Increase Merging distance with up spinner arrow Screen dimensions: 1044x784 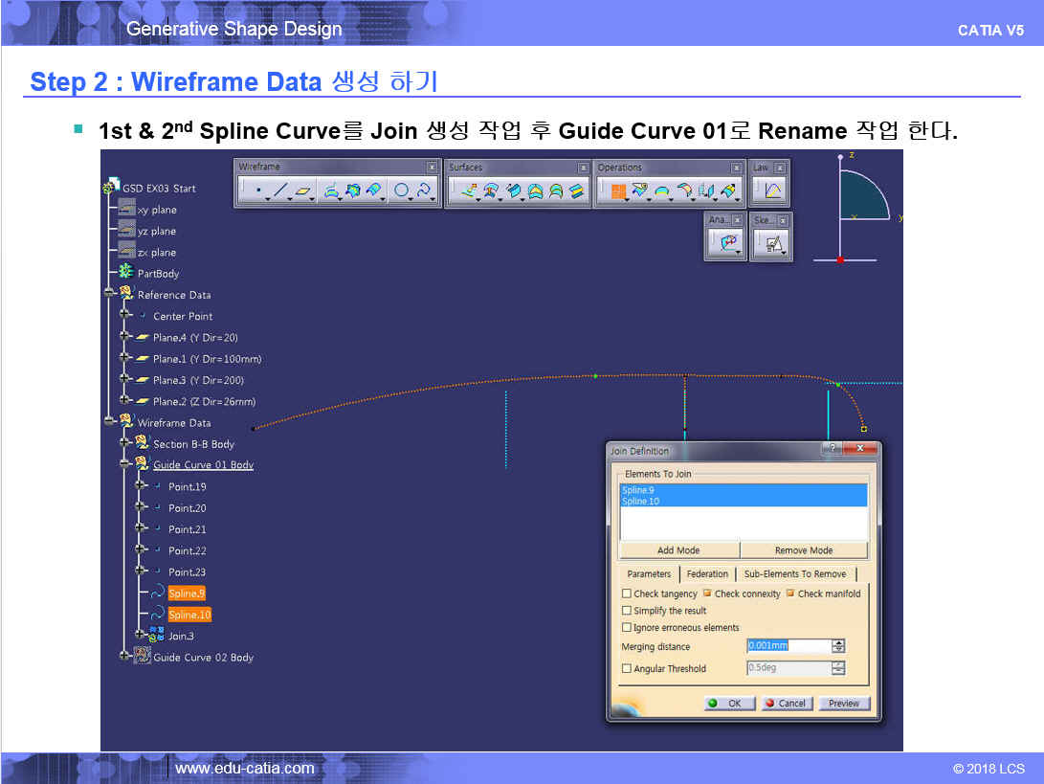click(838, 642)
